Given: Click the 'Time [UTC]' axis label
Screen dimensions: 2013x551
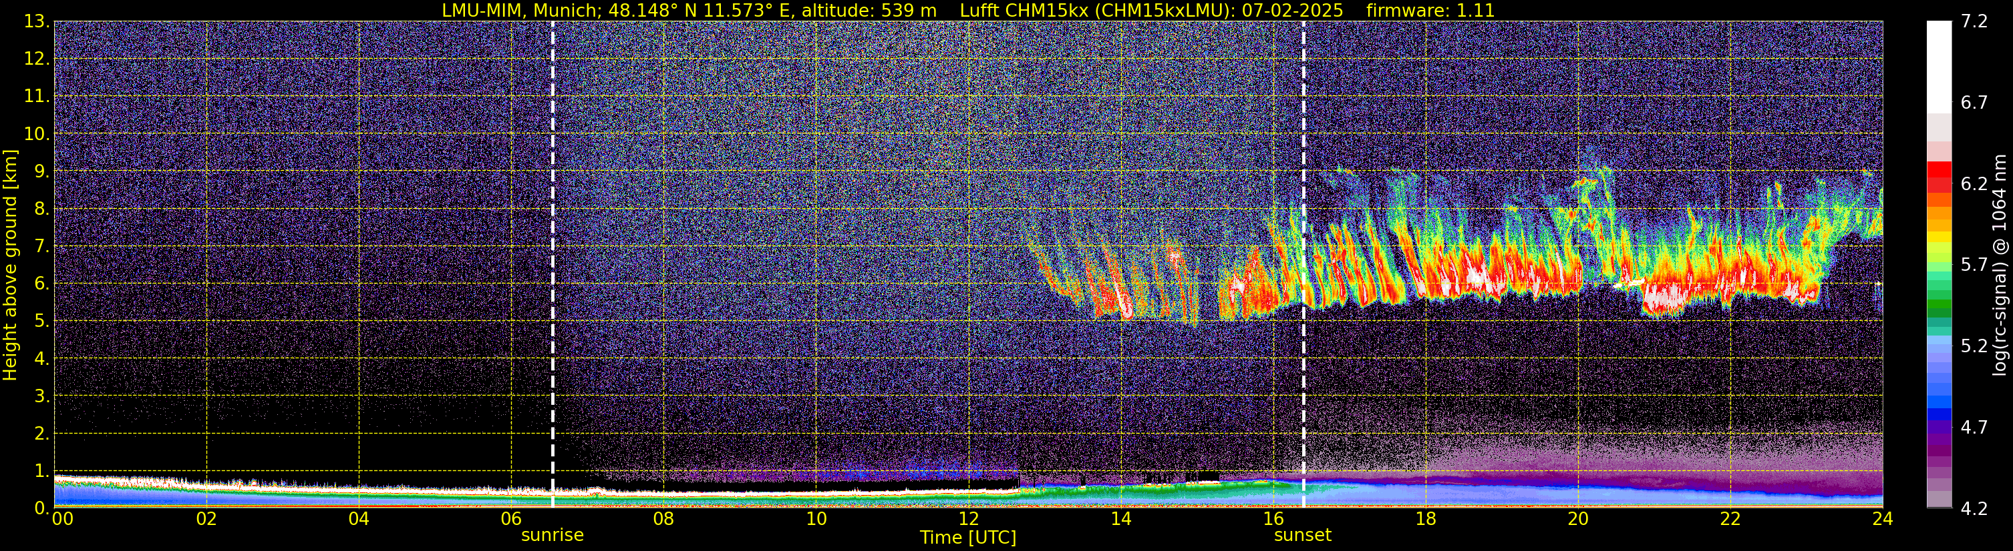Looking at the screenshot, I should click(968, 538).
